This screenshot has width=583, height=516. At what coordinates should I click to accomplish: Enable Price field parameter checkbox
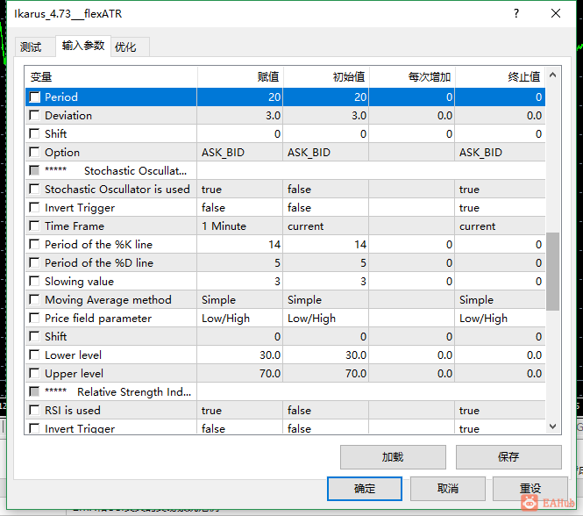34,318
